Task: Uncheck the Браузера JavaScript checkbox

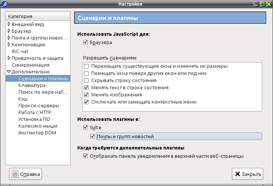Action: coord(86,42)
